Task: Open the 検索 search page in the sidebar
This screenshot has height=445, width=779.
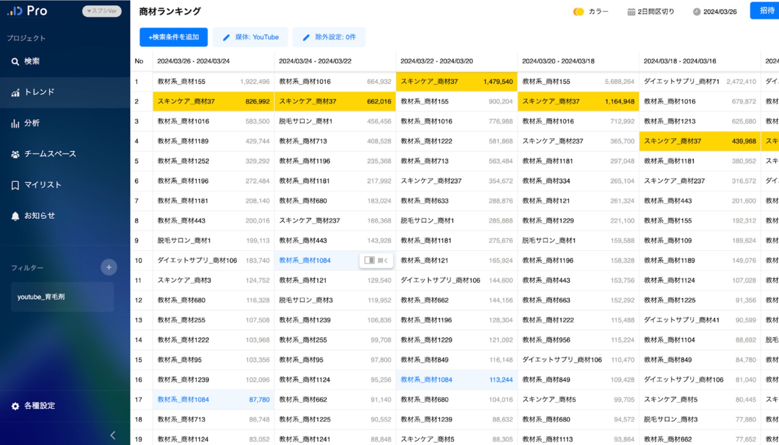Action: tap(25, 61)
